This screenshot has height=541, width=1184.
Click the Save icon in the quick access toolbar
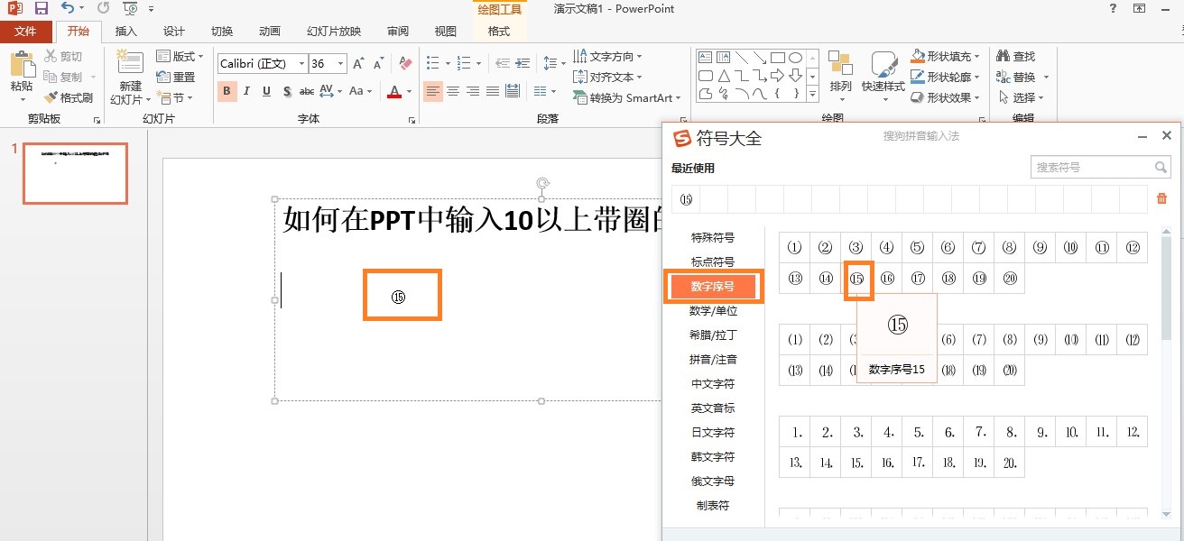(x=42, y=8)
